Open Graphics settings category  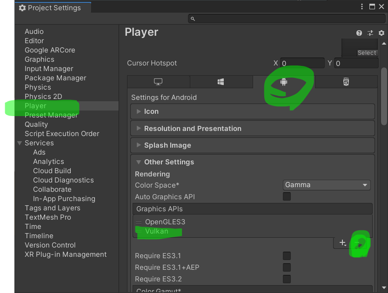(40, 59)
